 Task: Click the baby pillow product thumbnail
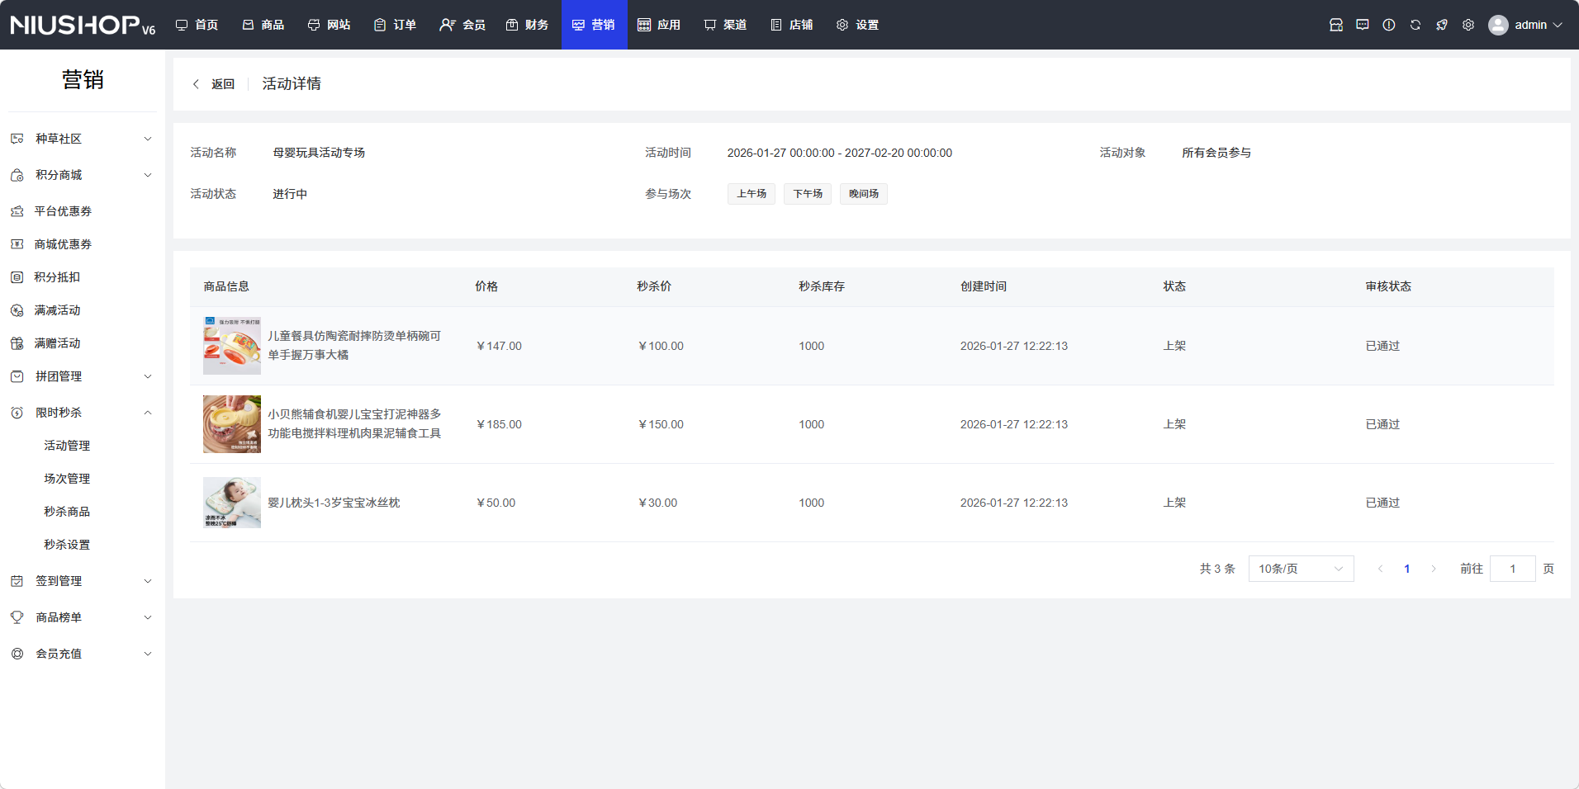click(x=232, y=503)
